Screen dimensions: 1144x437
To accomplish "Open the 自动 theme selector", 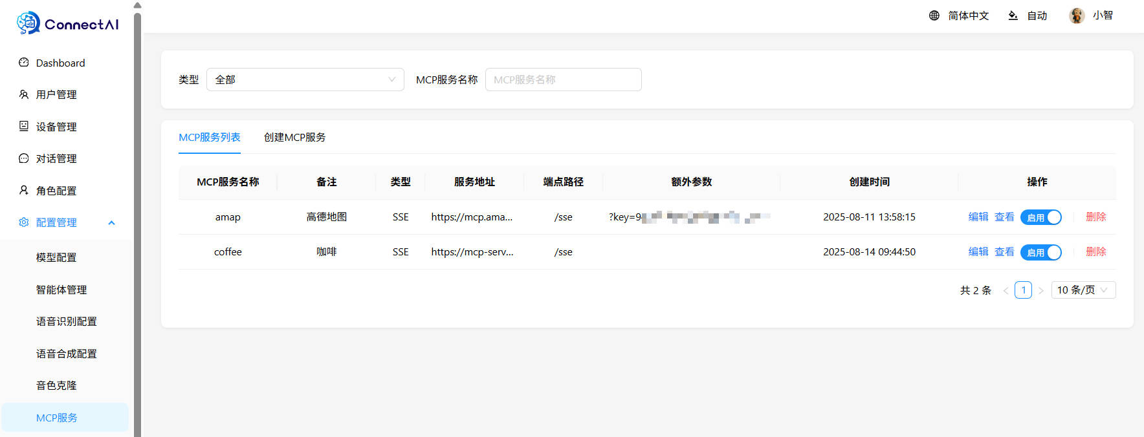I will pos(1037,16).
